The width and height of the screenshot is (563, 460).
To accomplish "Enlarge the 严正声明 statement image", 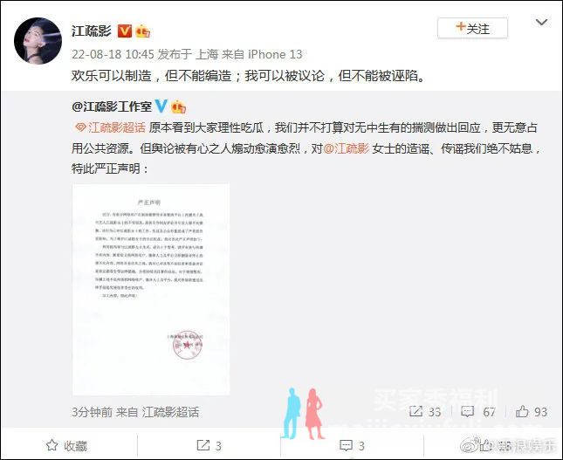I will click(151, 290).
